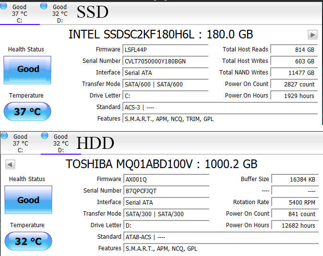Click the Drive Letter D: field

tap(167, 225)
